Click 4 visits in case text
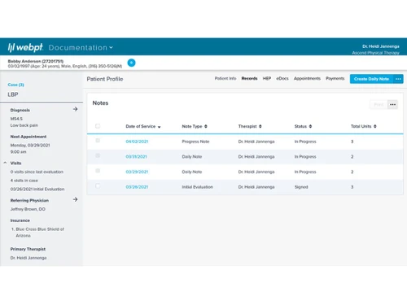Screen dimensions: 407x305 24,181
